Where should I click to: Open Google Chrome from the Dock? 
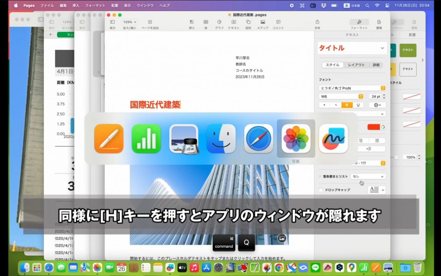[x=279, y=268]
